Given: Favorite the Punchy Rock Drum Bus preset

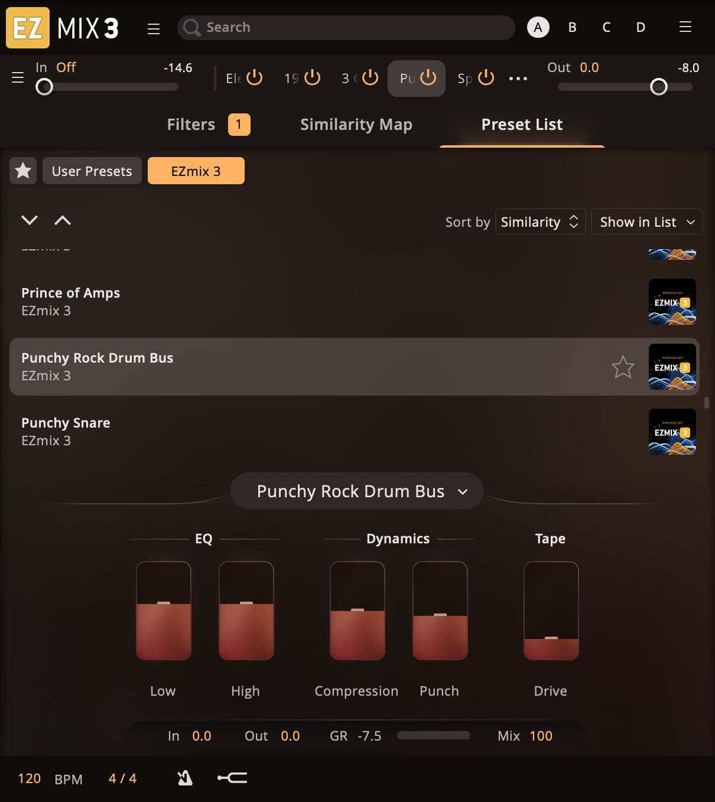Looking at the screenshot, I should tap(623, 367).
